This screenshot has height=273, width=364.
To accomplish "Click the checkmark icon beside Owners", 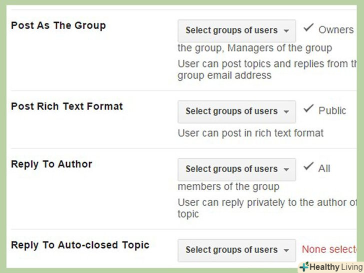I will click(308, 28).
